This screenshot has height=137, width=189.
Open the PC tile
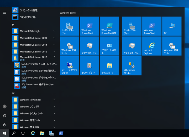coord(172,26)
